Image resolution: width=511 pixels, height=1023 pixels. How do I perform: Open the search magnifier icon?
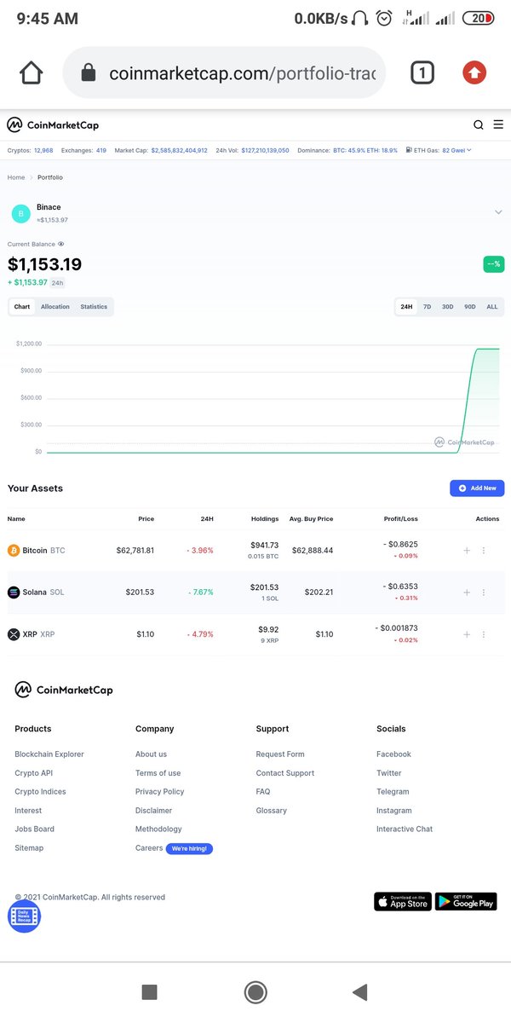[x=479, y=124]
